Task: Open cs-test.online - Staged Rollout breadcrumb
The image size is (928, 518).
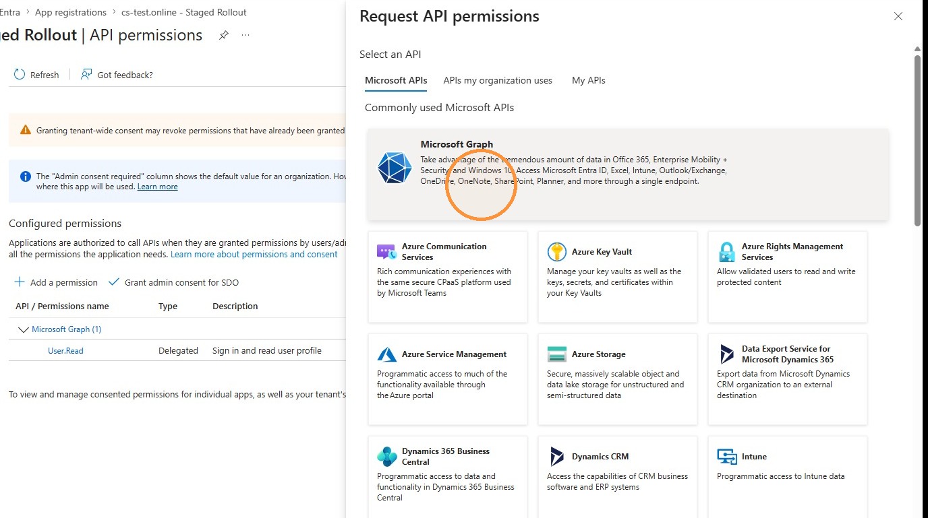Action: [184, 12]
